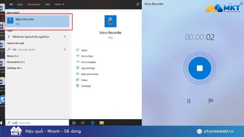Open the Voice Recorder best match result
Image resolution: width=244 pixels, height=137 pixels.
(x=37, y=21)
